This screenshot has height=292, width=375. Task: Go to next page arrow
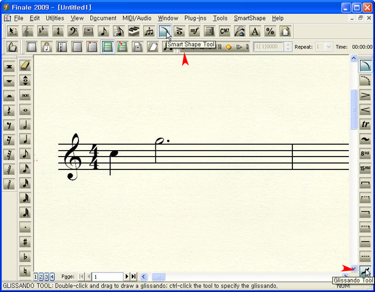click(x=127, y=276)
